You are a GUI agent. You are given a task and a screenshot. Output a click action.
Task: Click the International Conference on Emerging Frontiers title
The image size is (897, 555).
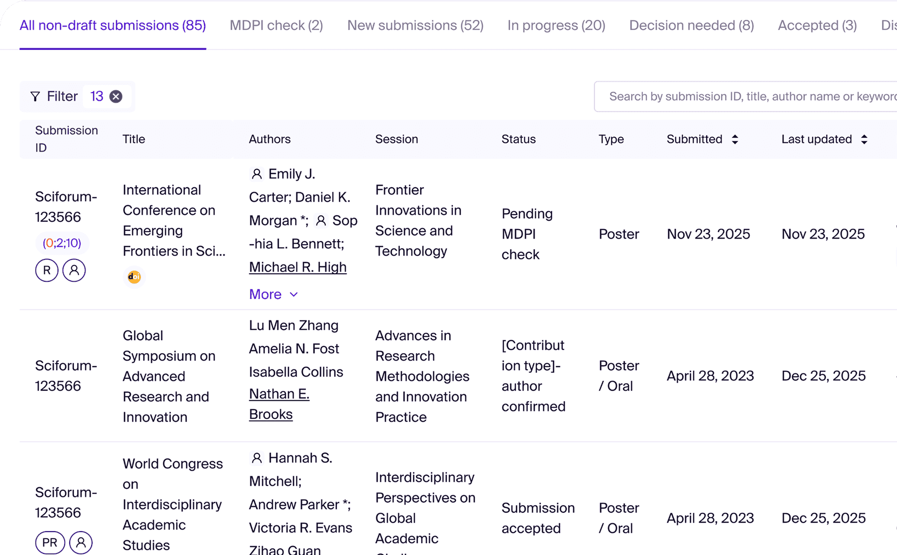click(x=174, y=220)
